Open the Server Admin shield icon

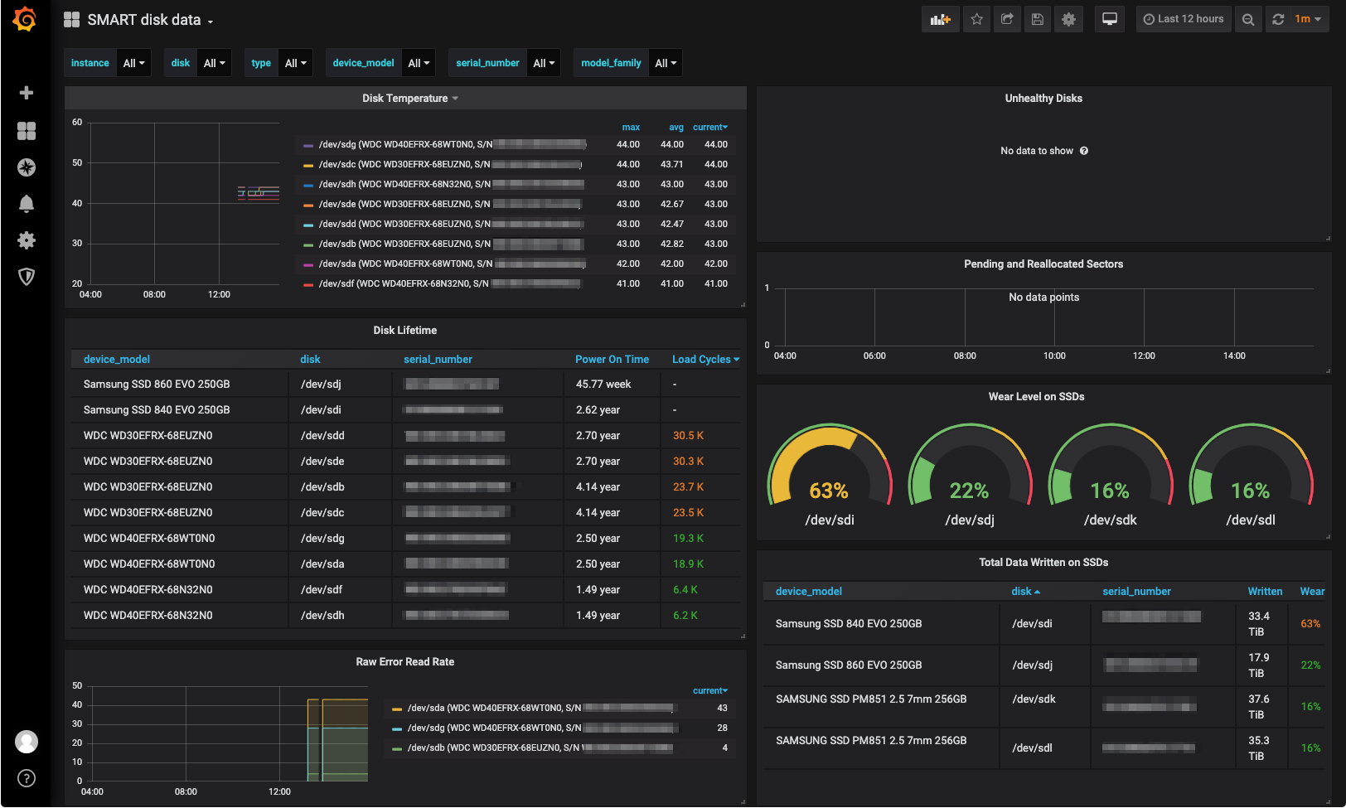click(27, 277)
